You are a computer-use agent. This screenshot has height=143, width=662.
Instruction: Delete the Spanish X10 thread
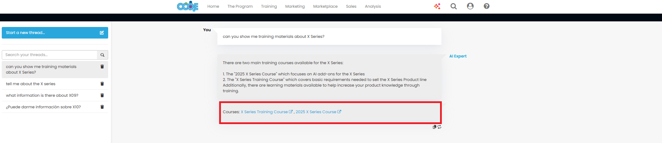pos(102,107)
